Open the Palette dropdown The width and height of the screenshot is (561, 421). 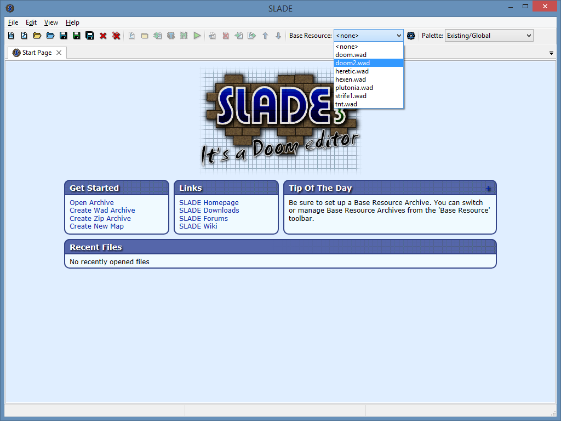point(489,36)
